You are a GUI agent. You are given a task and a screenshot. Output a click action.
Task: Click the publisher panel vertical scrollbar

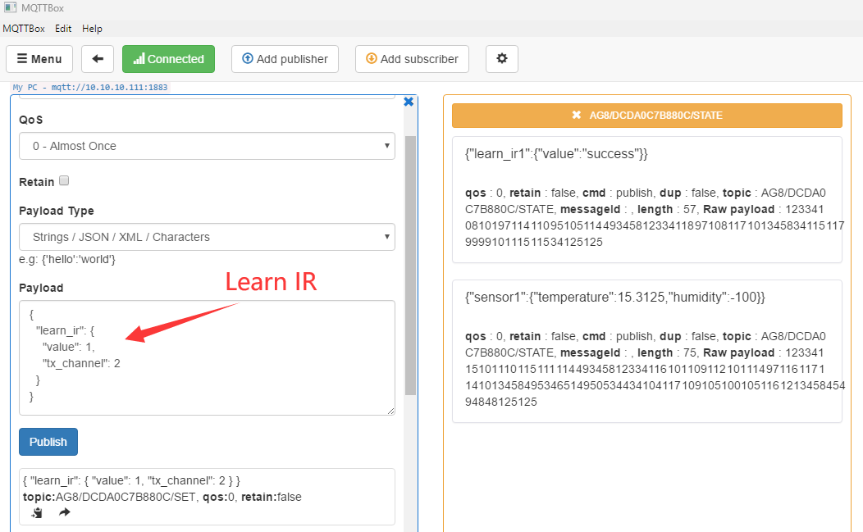(x=411, y=262)
